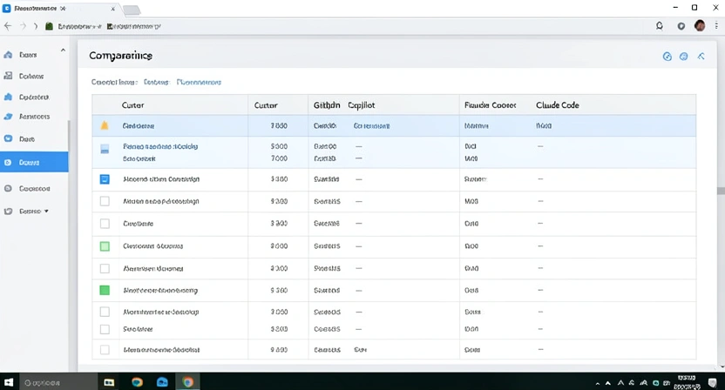The width and height of the screenshot is (725, 390).
Task: Click the browser forward arrow
Action: coord(24,26)
